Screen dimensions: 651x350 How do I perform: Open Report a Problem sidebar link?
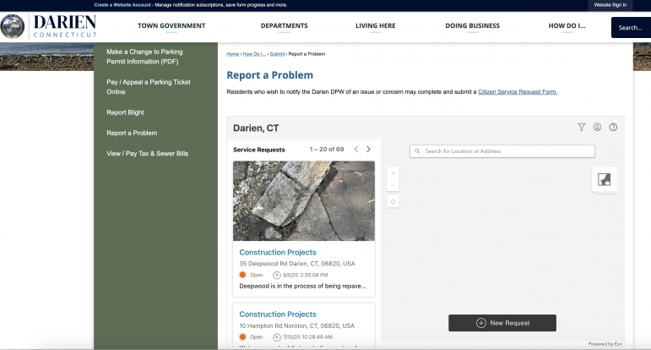click(x=132, y=133)
